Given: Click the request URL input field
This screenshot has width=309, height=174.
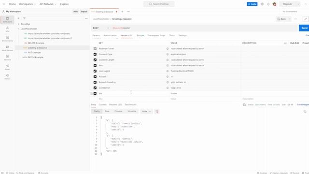Looking at the screenshot, I should click(204, 28).
